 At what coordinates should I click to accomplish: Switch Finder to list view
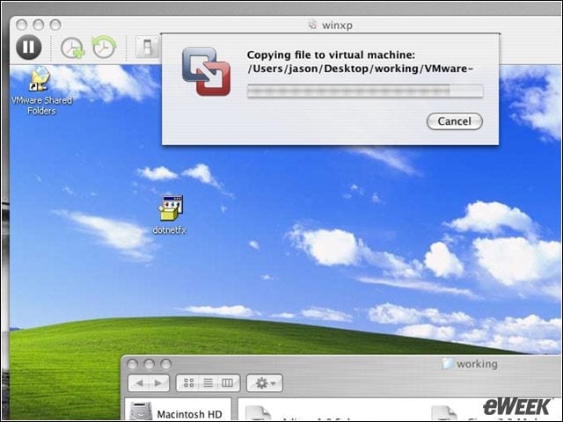(208, 383)
